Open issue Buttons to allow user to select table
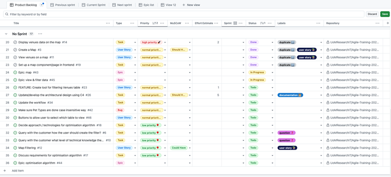391x177 pixels. [51, 118]
